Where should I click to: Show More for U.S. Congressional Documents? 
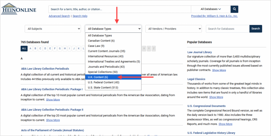pos(225,124)
